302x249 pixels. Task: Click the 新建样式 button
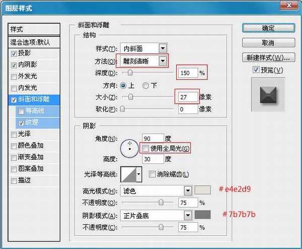pos(268,56)
